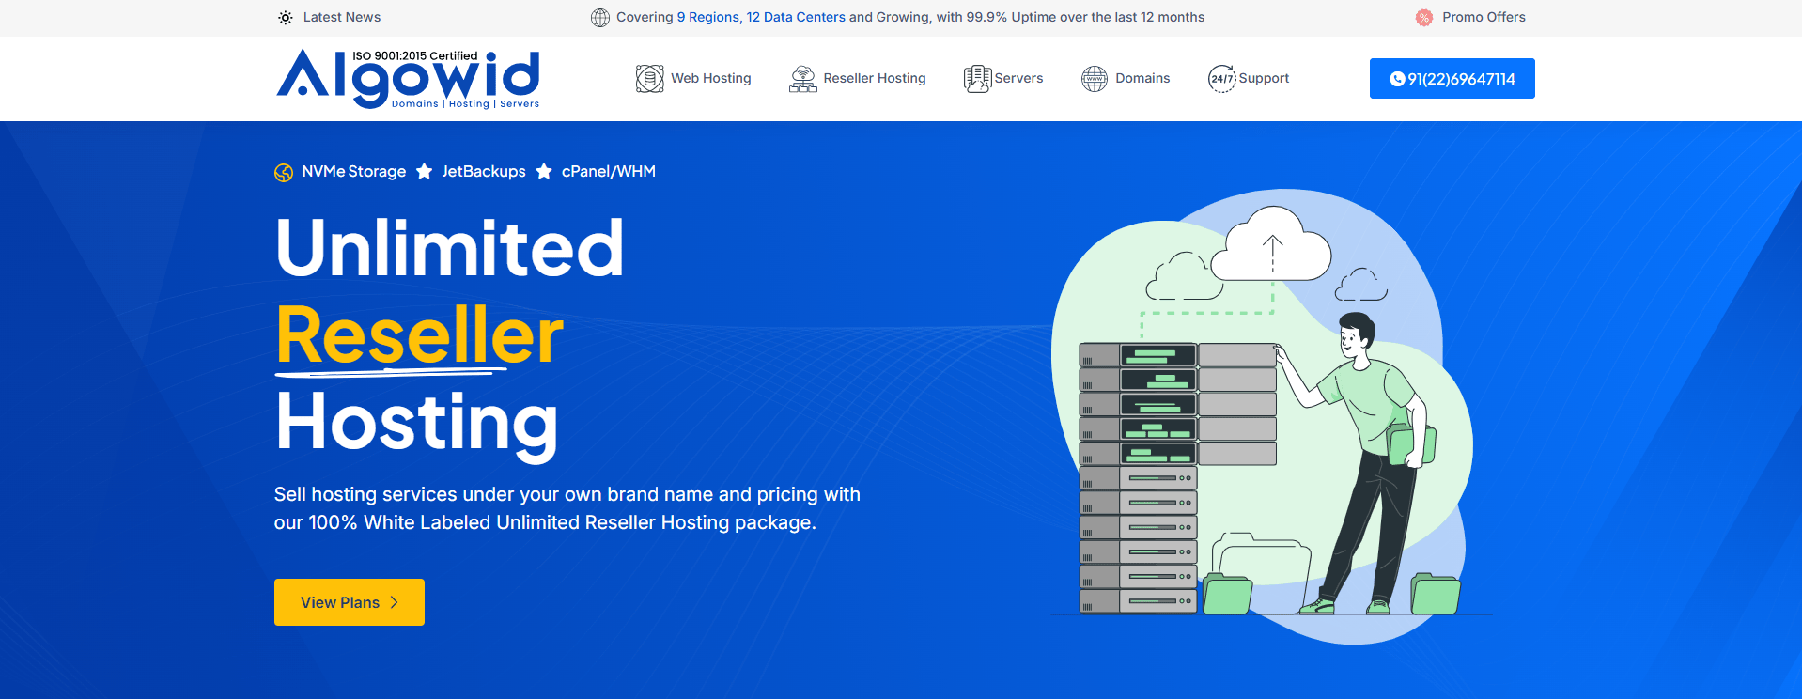This screenshot has width=1802, height=699.
Task: Click the phone icon in the call button
Action: click(1397, 79)
